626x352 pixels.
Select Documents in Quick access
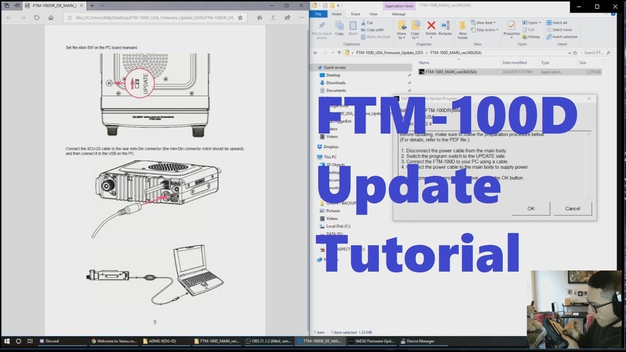click(x=335, y=90)
